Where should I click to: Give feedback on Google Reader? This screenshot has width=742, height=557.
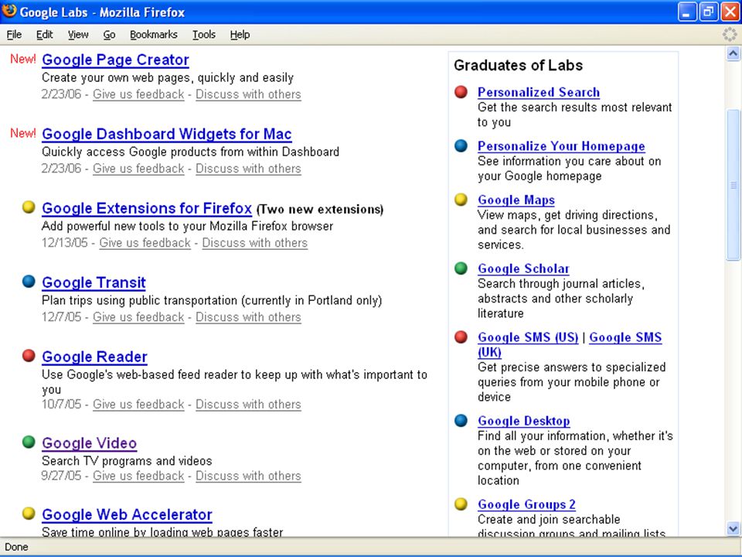138,405
